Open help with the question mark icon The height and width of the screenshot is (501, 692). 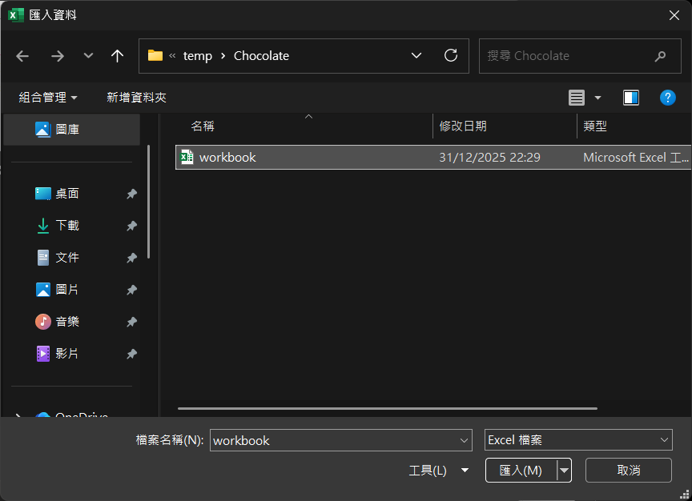point(667,98)
